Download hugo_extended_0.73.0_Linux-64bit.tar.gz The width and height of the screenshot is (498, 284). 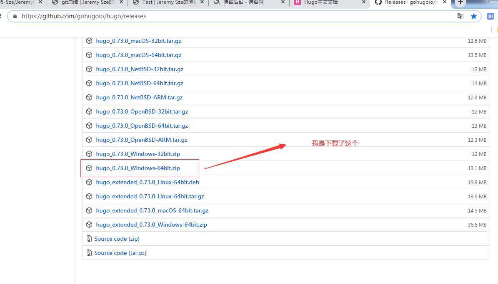click(x=150, y=196)
